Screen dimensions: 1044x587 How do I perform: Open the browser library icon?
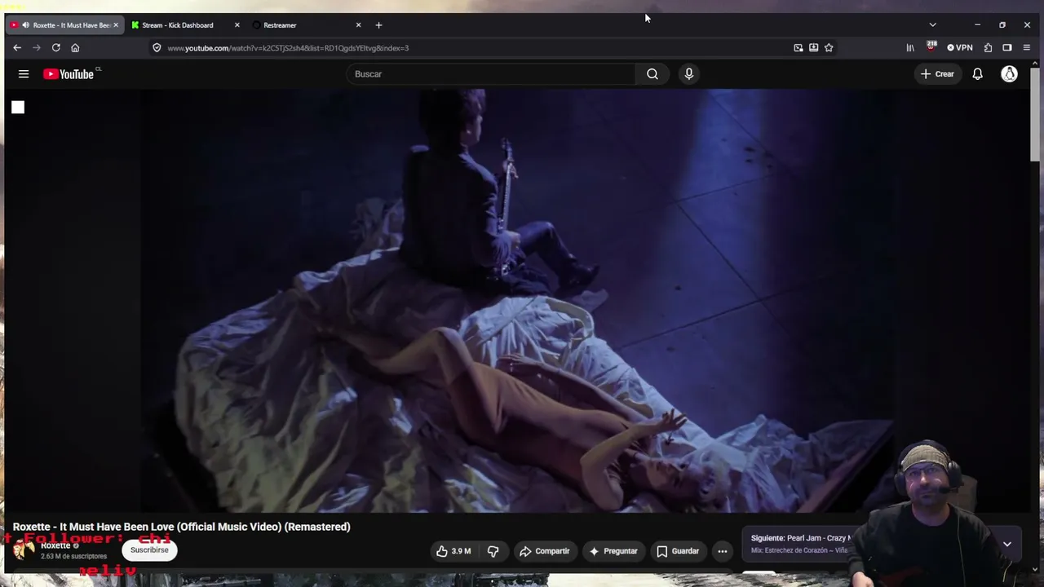click(910, 48)
